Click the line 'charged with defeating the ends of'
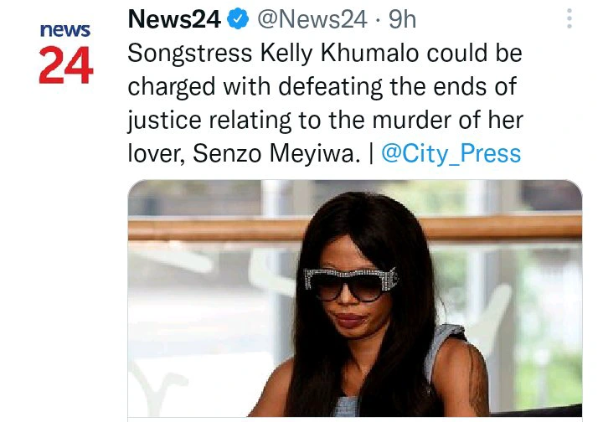 [322, 86]
